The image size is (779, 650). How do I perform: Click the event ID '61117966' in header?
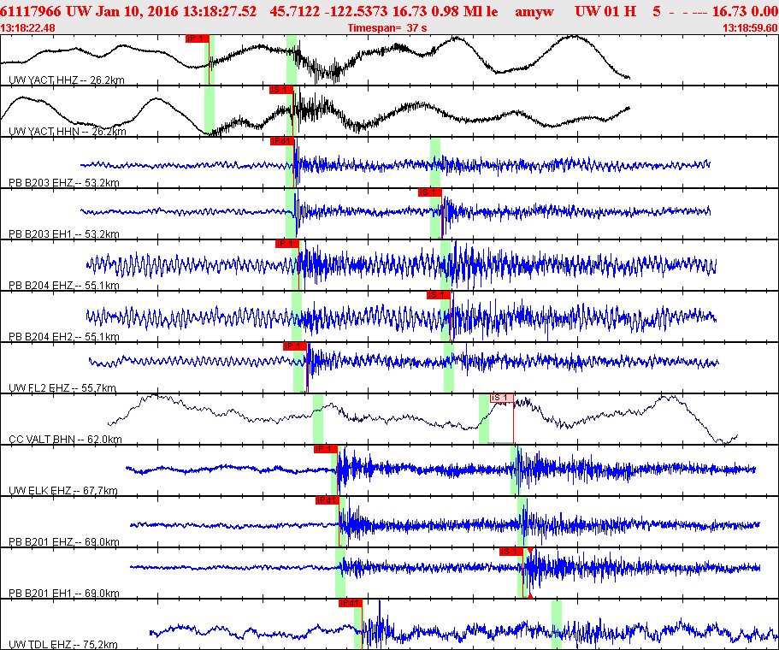tap(32, 11)
